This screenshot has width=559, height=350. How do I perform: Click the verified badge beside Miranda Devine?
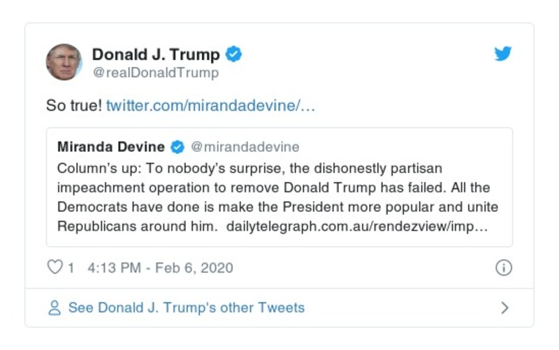(x=177, y=146)
